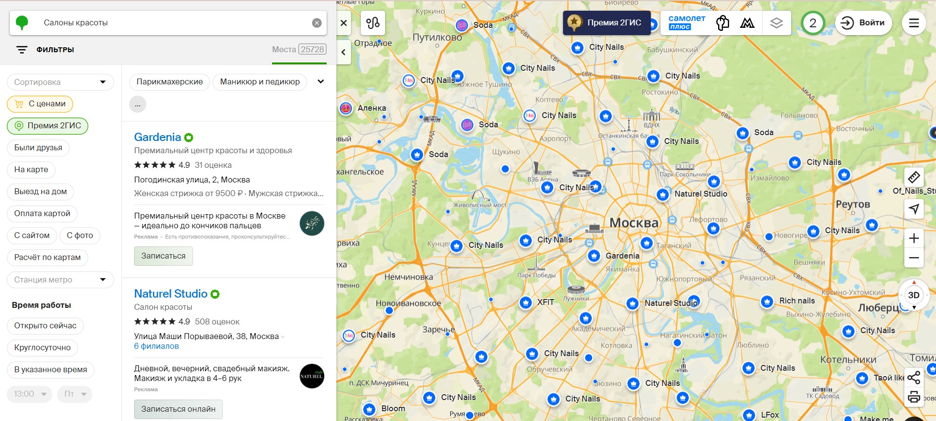Click the green circle with number 2
The image size is (936, 421).
click(813, 23)
